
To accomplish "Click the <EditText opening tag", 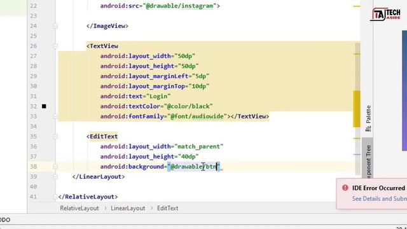I will tap(102, 137).
